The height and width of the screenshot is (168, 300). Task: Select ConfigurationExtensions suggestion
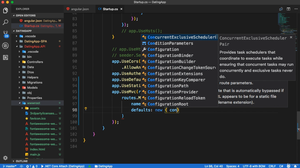click(x=179, y=74)
